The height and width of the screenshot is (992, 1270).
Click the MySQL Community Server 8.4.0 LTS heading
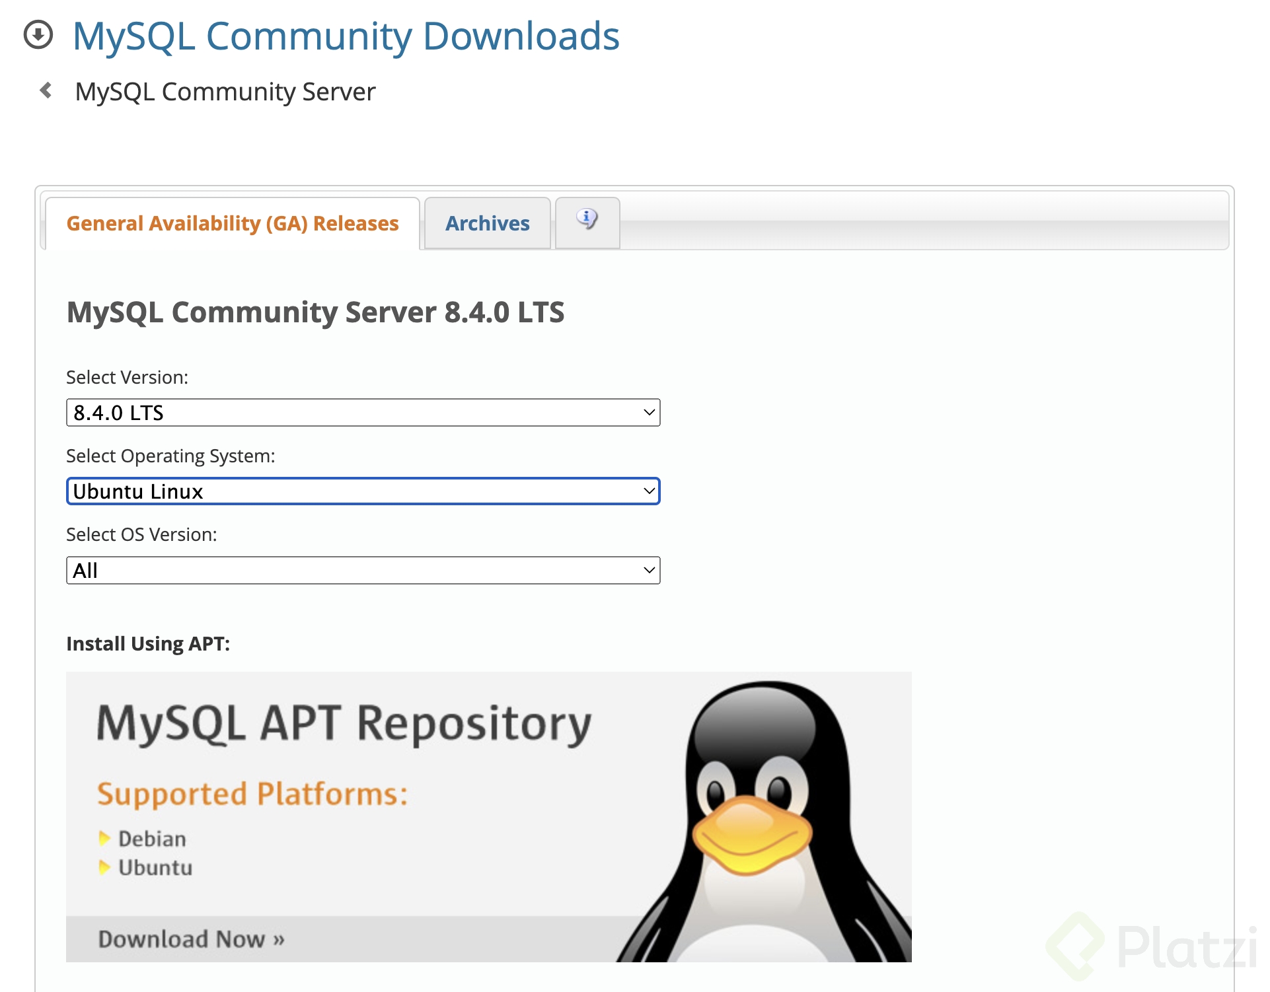coord(316,312)
